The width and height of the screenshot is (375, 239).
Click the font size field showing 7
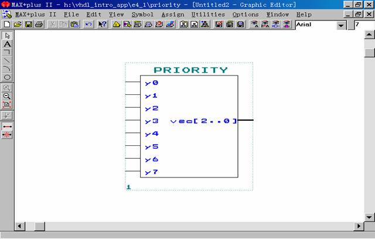(x=364, y=25)
